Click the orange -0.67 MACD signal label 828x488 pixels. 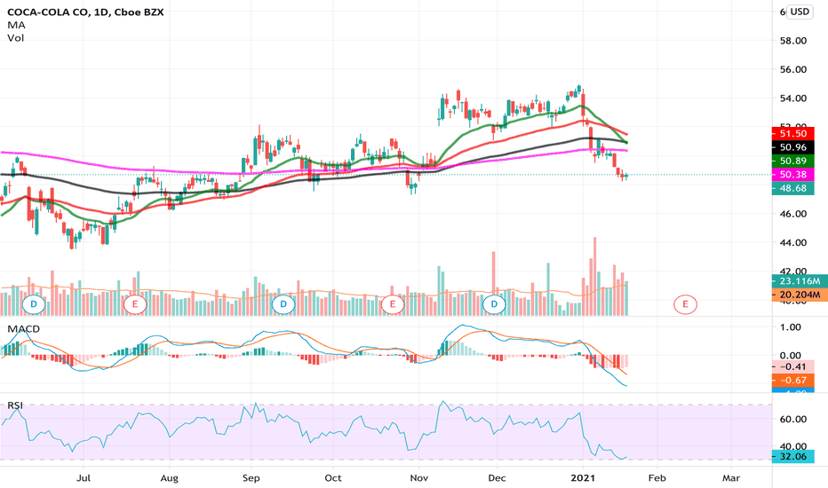click(x=792, y=381)
